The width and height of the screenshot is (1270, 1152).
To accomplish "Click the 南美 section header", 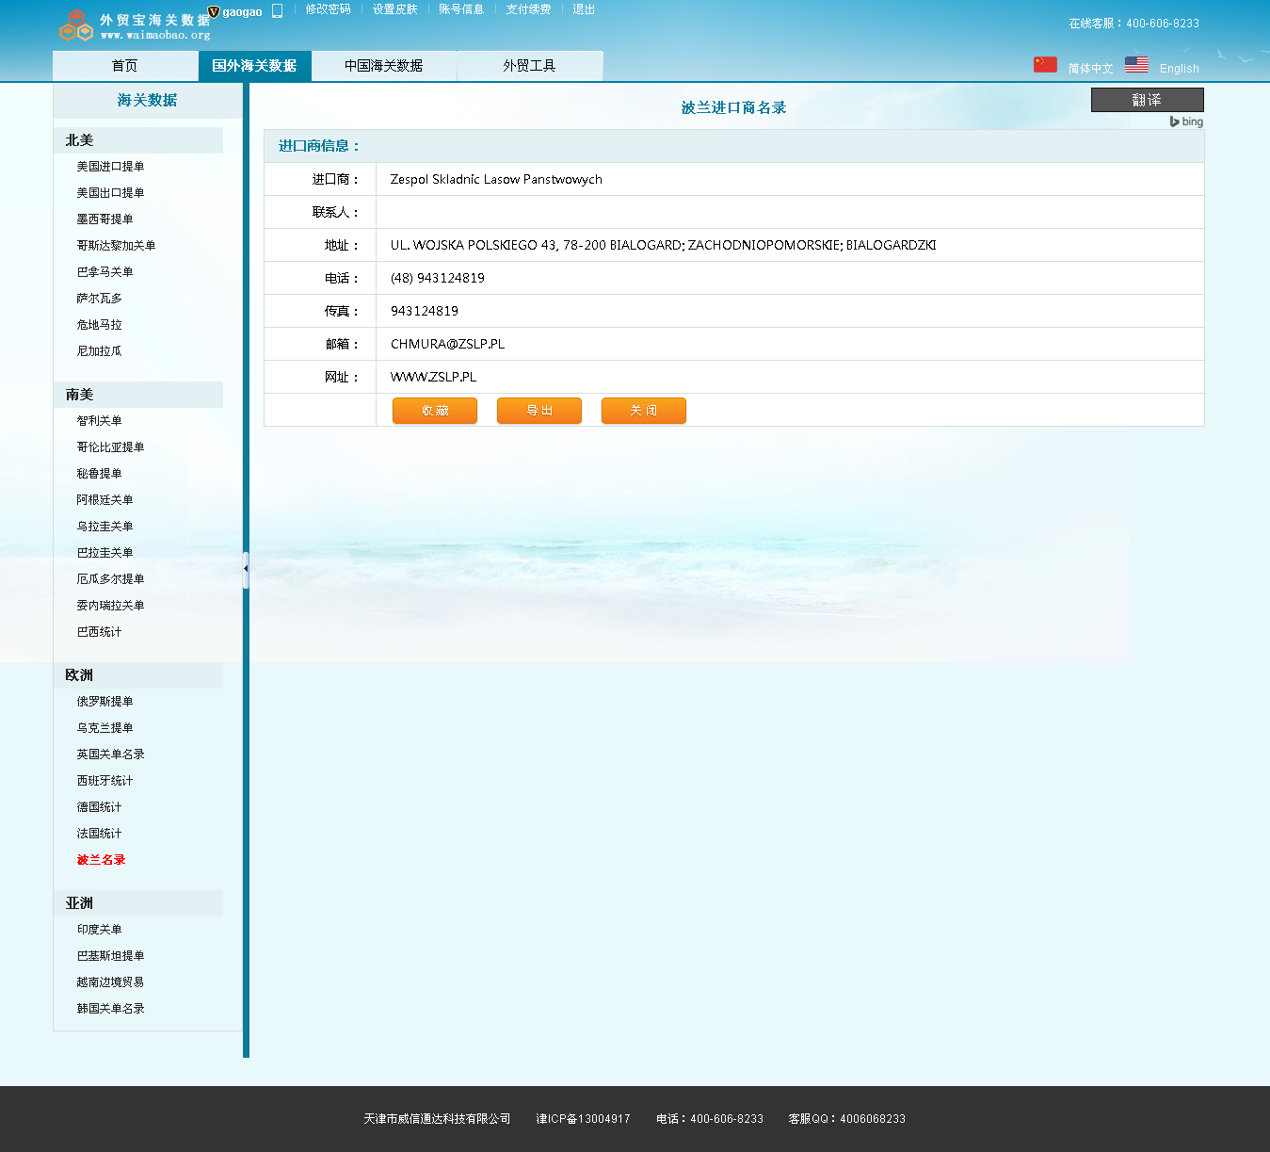I will 138,395.
